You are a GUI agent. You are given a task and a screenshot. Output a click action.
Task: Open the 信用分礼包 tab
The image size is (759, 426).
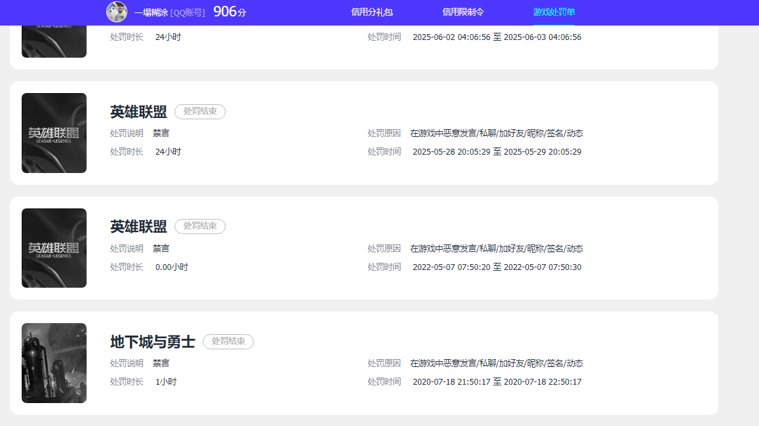click(x=372, y=12)
